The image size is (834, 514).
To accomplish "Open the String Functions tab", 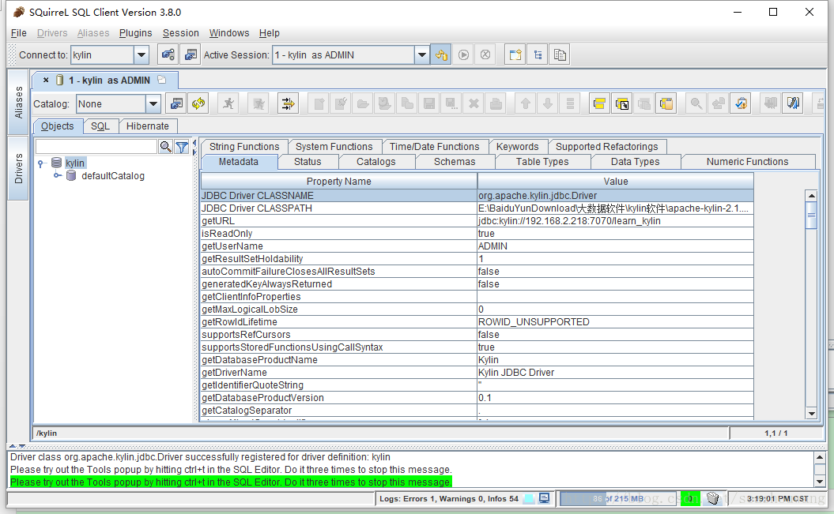I will pyautogui.click(x=244, y=147).
